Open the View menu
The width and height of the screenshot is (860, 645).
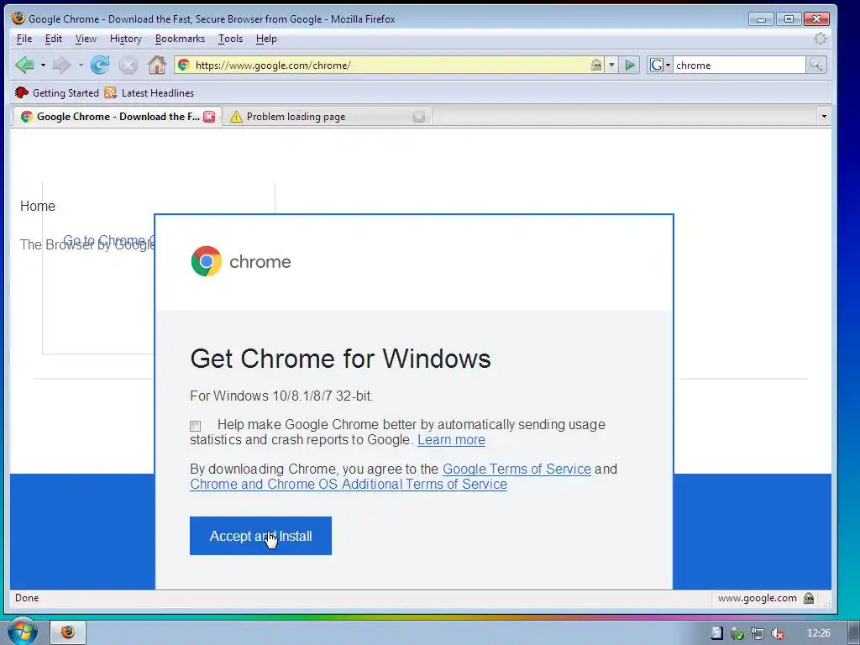click(x=86, y=39)
